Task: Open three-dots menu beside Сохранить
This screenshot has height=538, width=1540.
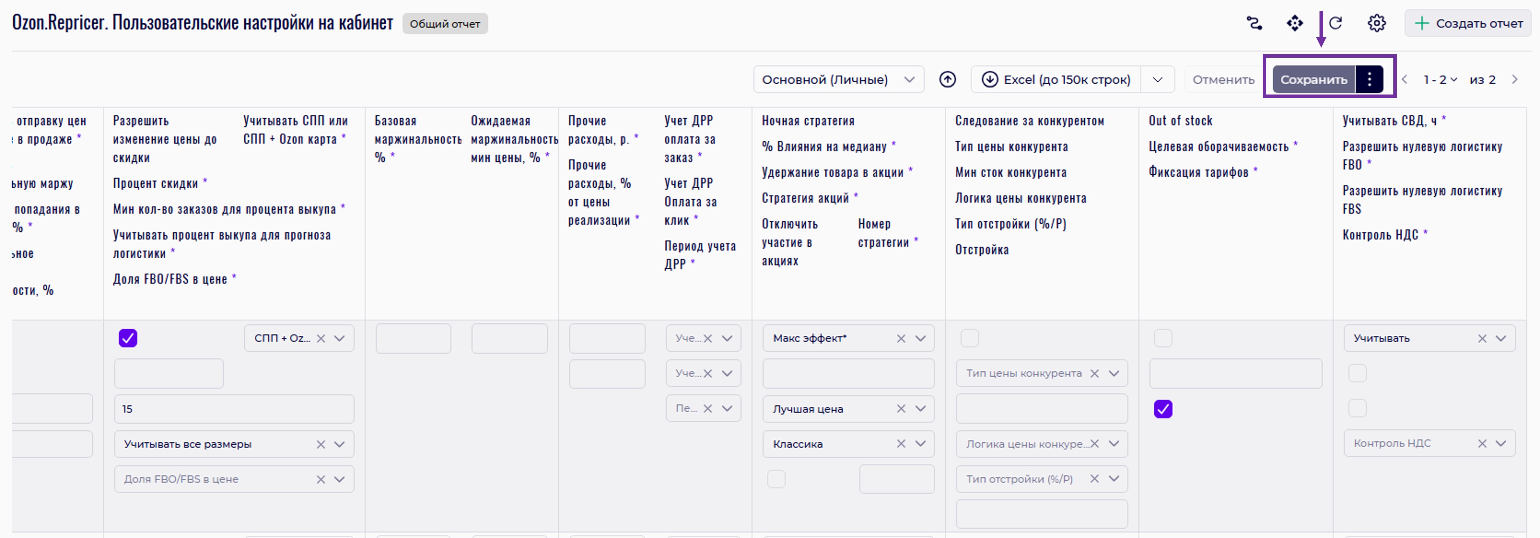Action: click(x=1369, y=79)
